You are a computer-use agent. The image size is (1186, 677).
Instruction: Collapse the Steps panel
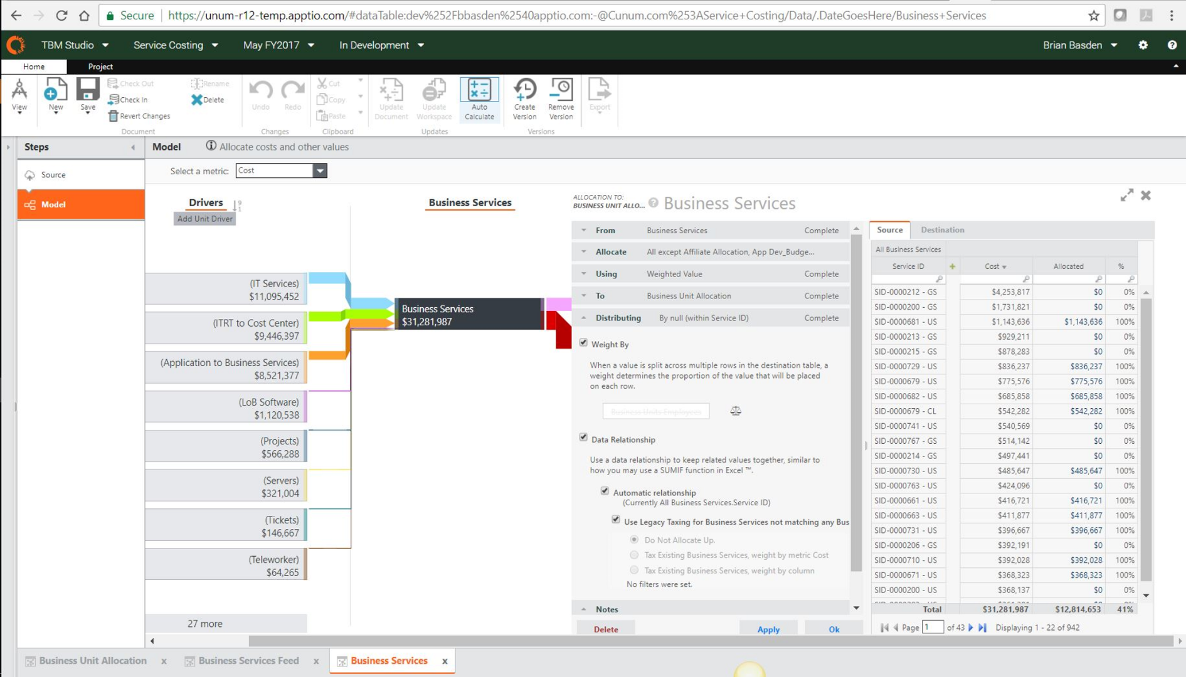click(133, 147)
